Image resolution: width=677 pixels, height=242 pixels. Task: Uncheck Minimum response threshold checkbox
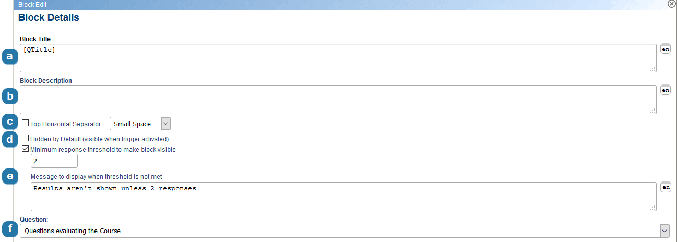click(x=26, y=149)
